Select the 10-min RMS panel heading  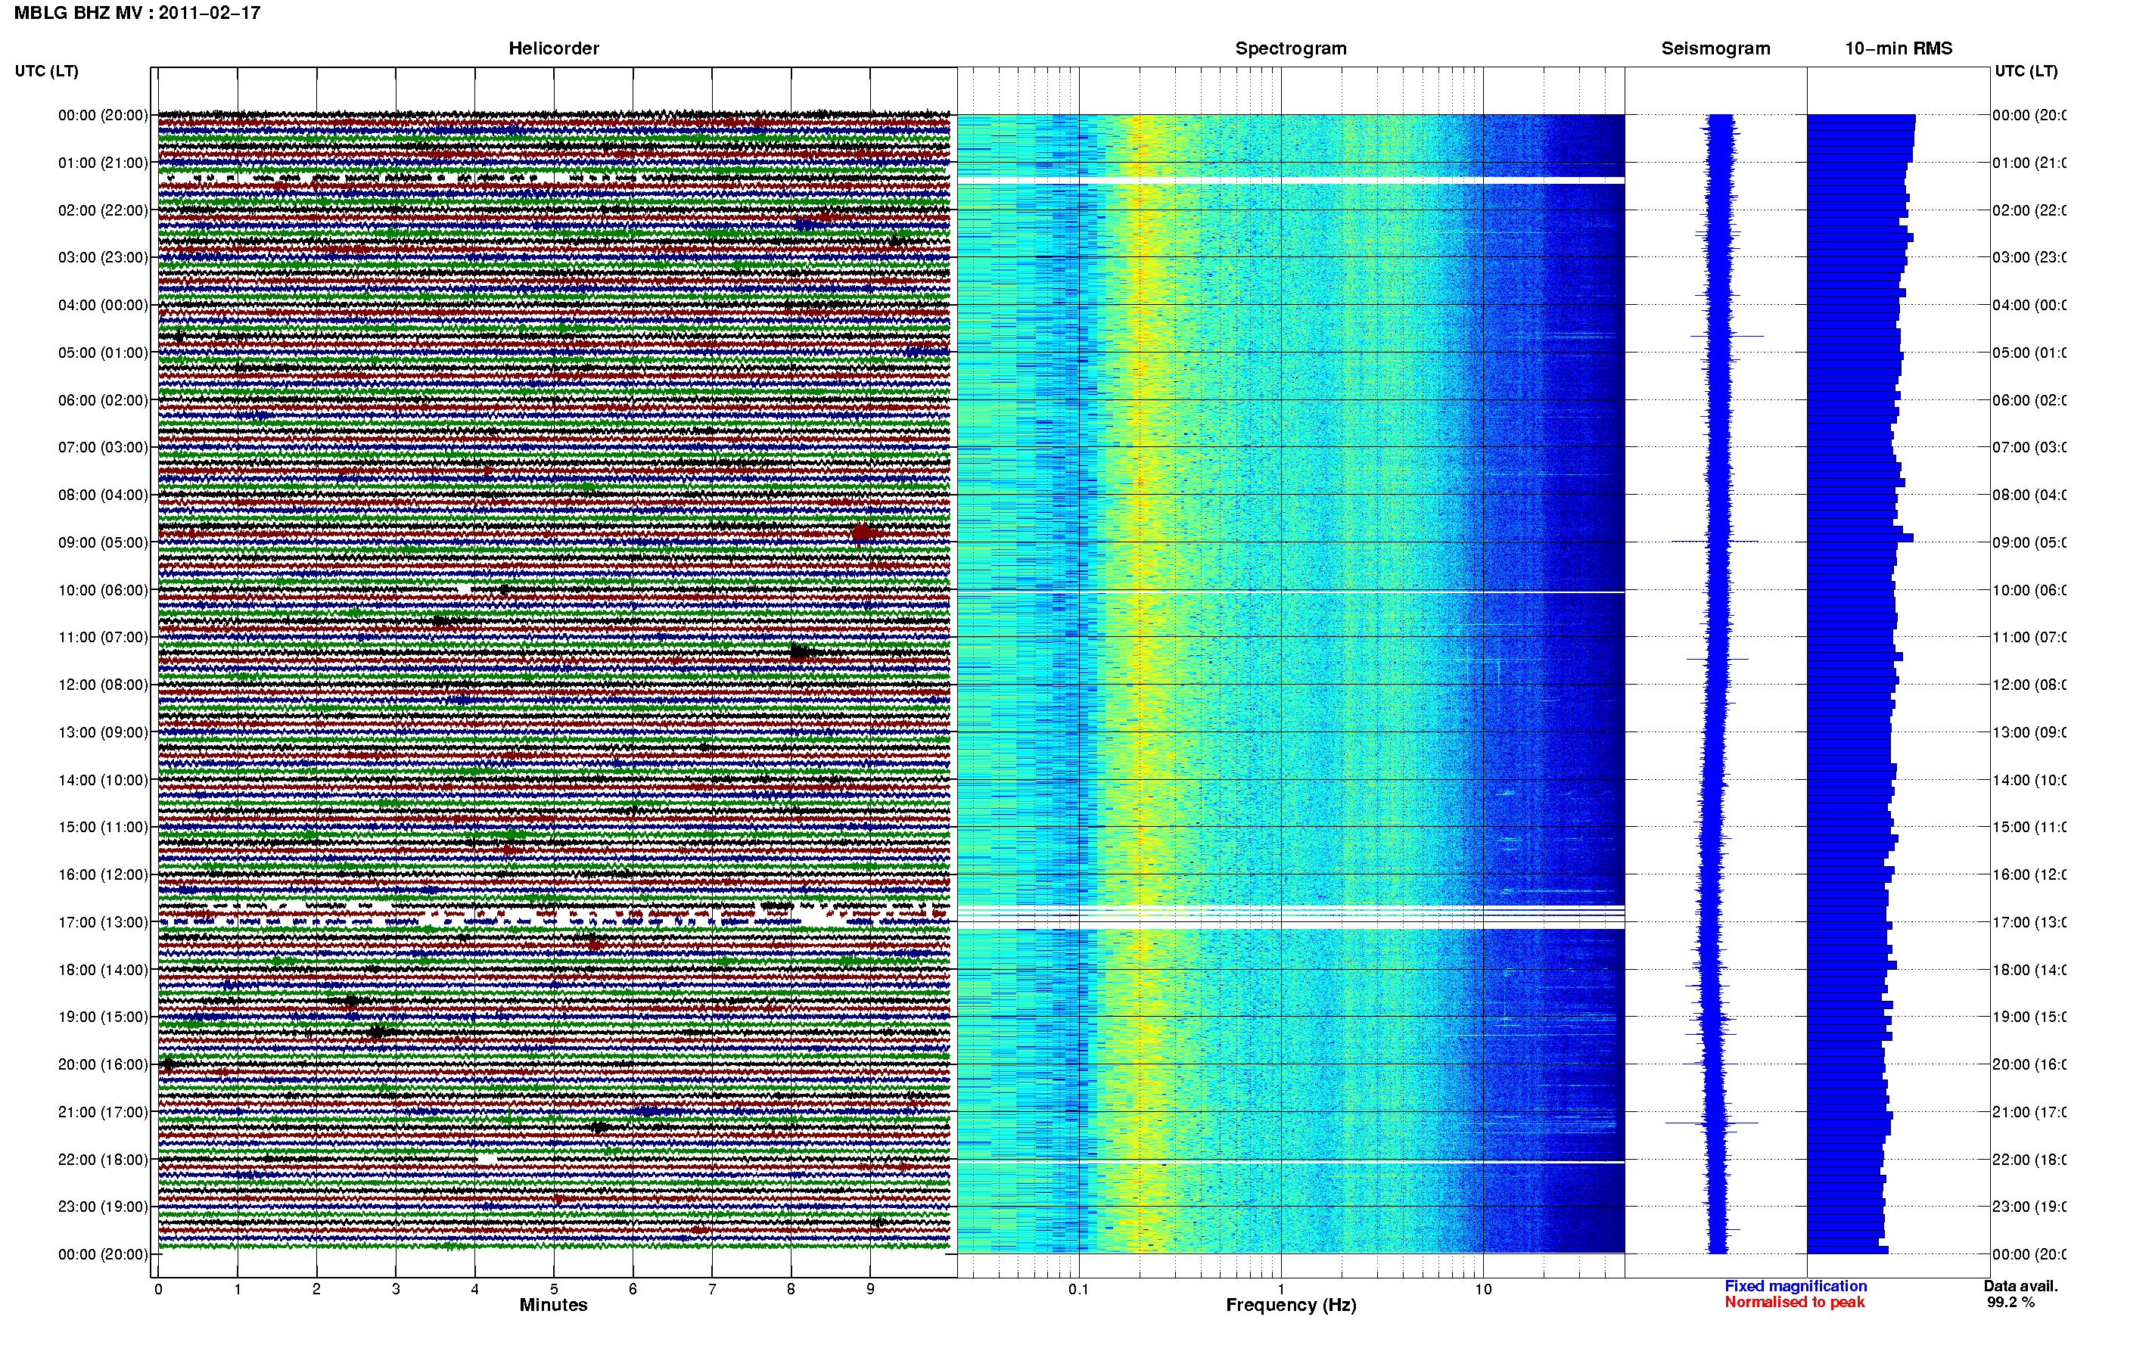(x=1899, y=49)
